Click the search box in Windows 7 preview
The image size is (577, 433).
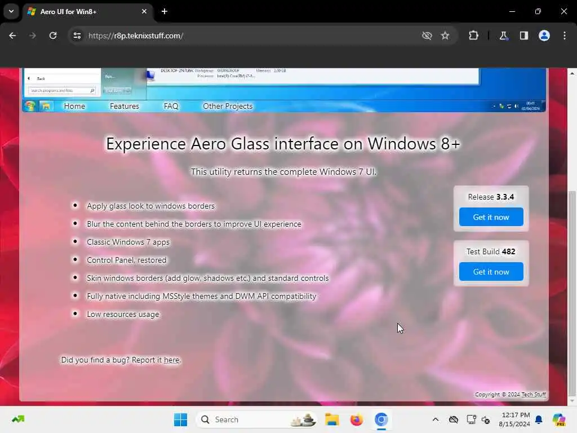click(x=62, y=90)
